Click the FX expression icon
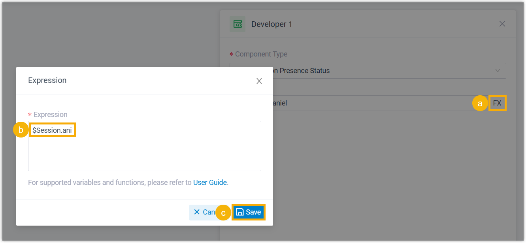Viewport: 526px width, 243px height. pyautogui.click(x=497, y=103)
